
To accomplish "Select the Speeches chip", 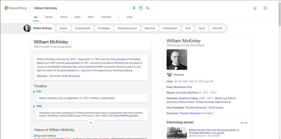I will tap(150, 28).
